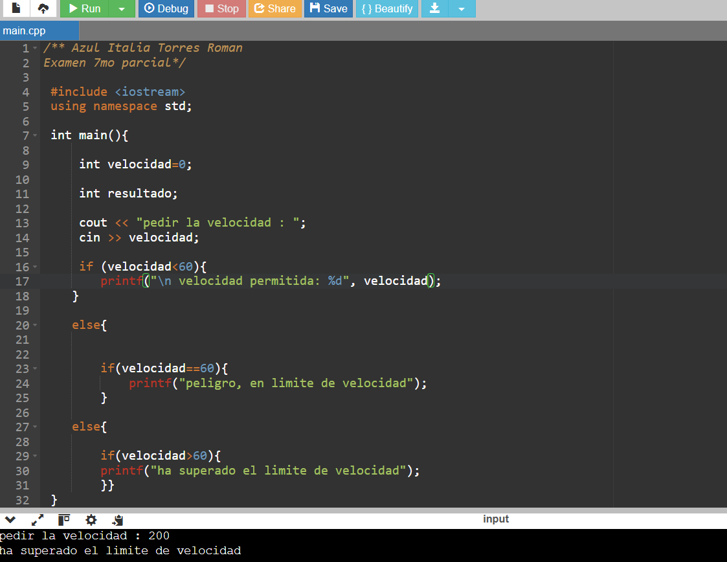This screenshot has width=727, height=562.
Task: Create a new file with the blank page icon
Action: click(17, 8)
